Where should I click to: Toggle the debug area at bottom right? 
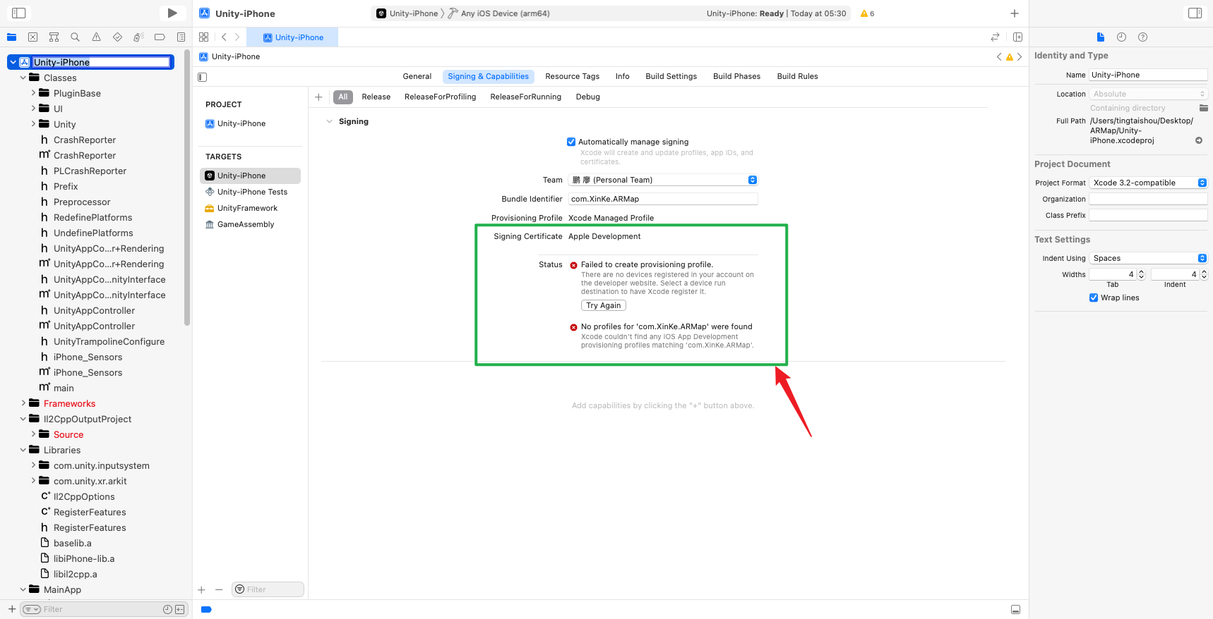1015,609
